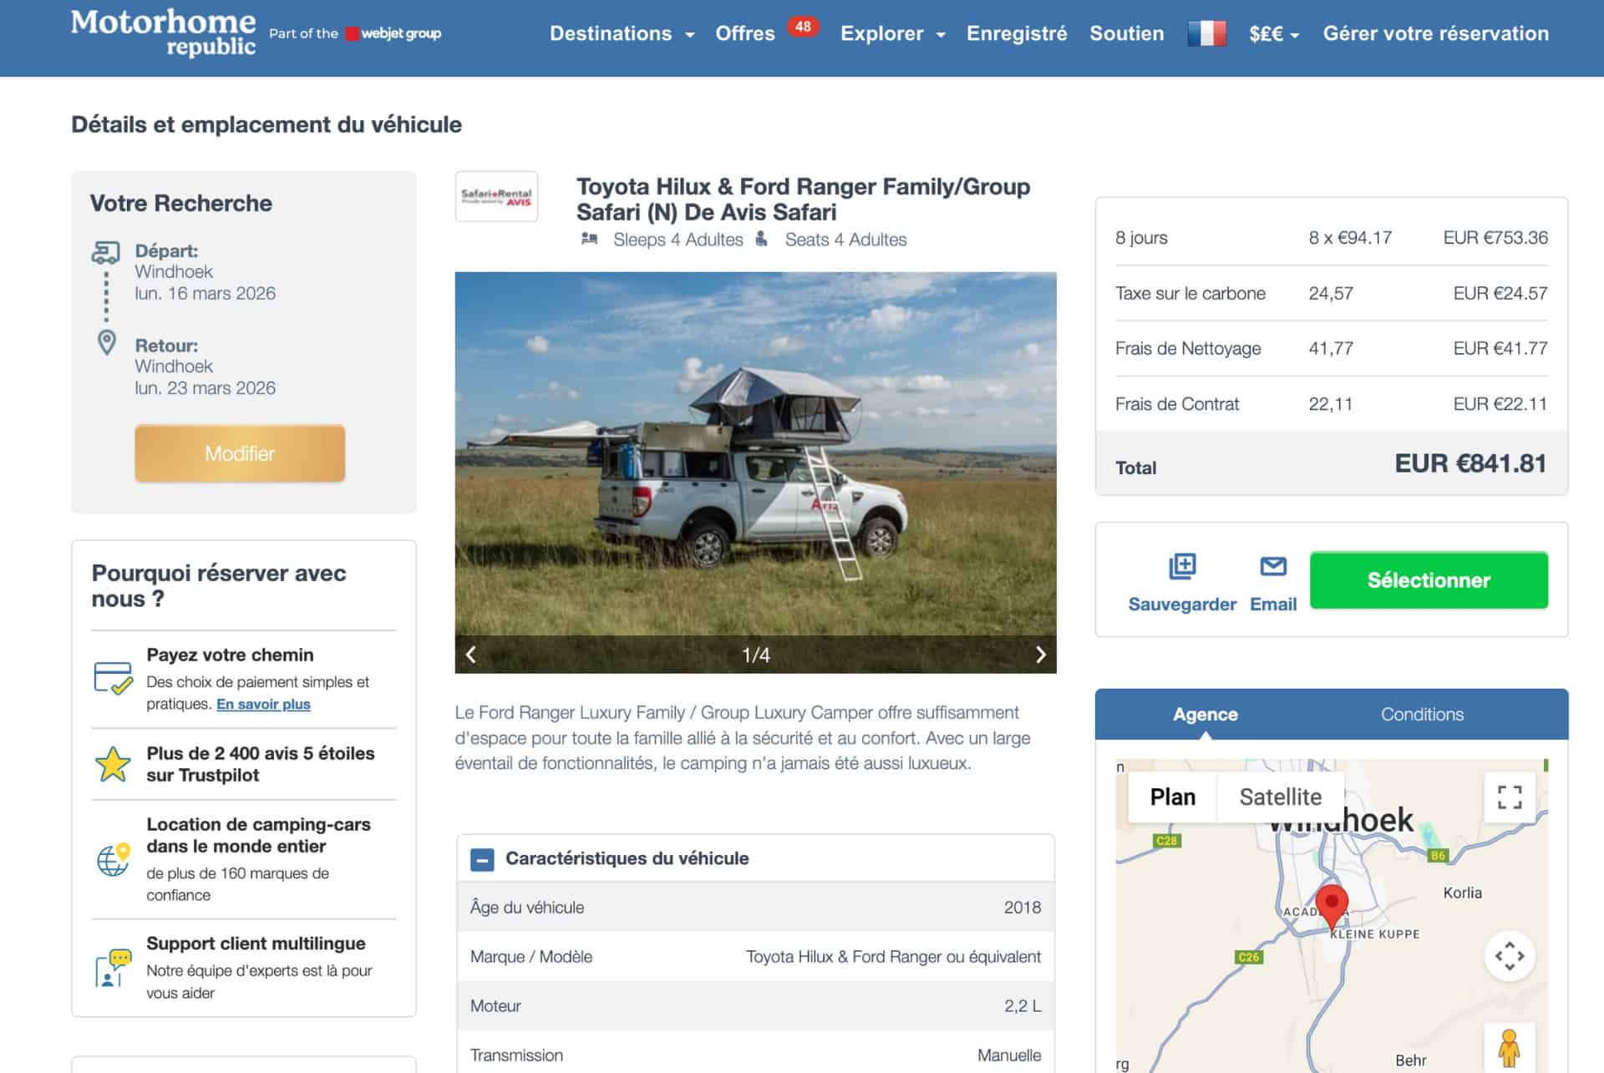The width and height of the screenshot is (1604, 1073).
Task: Open the $£€ currency dropdown
Action: coord(1274,33)
